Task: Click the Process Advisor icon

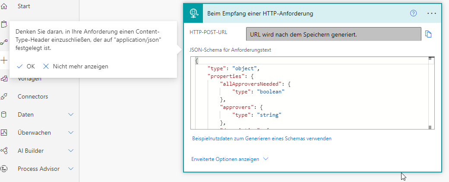Action: click(4, 169)
